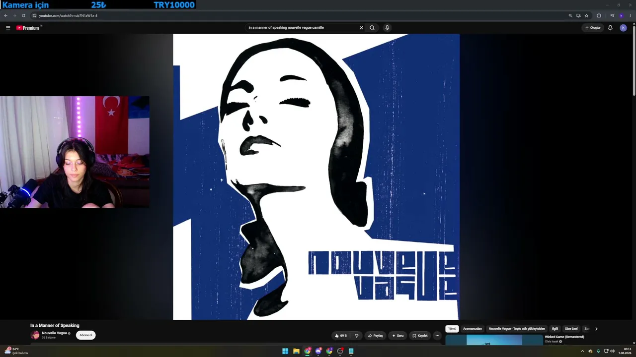The height and width of the screenshot is (357, 636).
Task: Open the YouTube guide hamburger menu
Action: pos(8,28)
